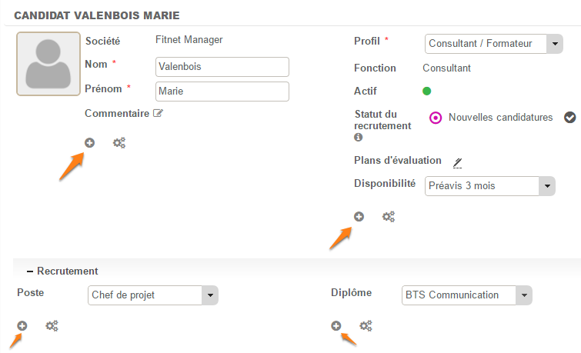Screen dimensions: 581x353
Task: Click the plus icon below Disponibilité
Action: [x=359, y=217]
